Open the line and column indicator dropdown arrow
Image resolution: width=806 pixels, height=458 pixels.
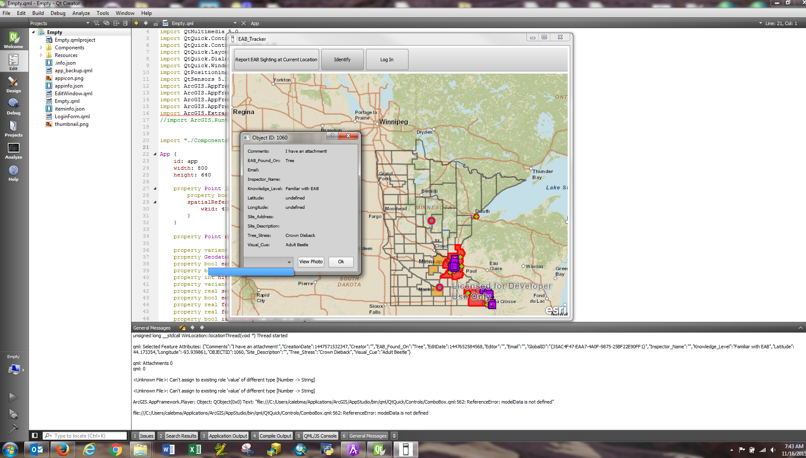pos(760,23)
